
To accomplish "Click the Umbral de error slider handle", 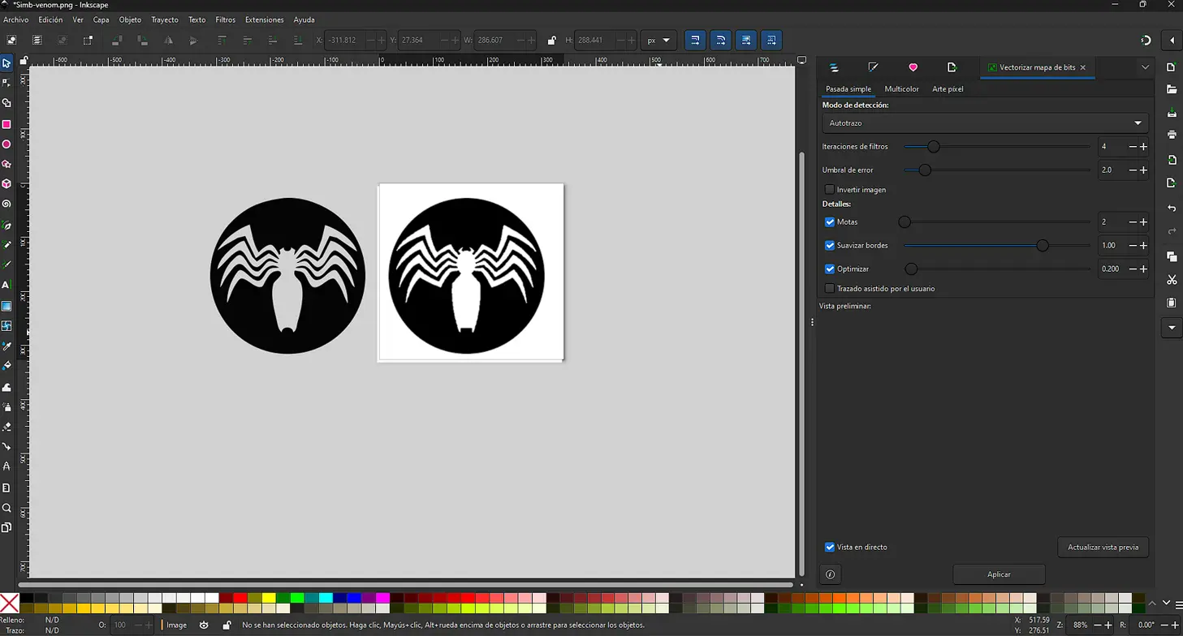I will (x=925, y=170).
